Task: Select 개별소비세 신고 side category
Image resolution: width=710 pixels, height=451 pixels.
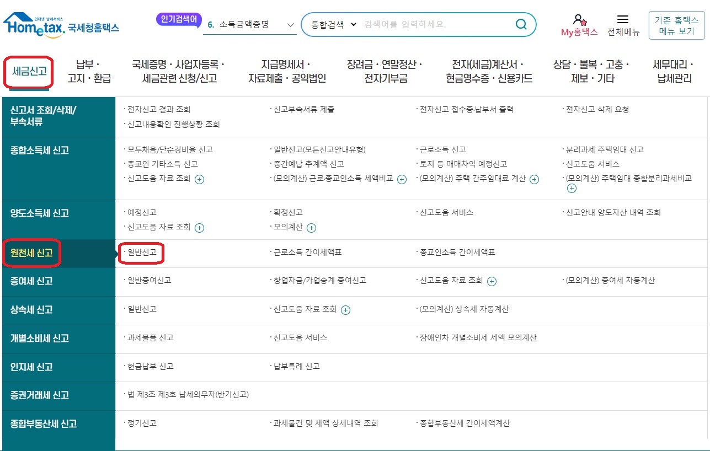Action: pos(58,339)
